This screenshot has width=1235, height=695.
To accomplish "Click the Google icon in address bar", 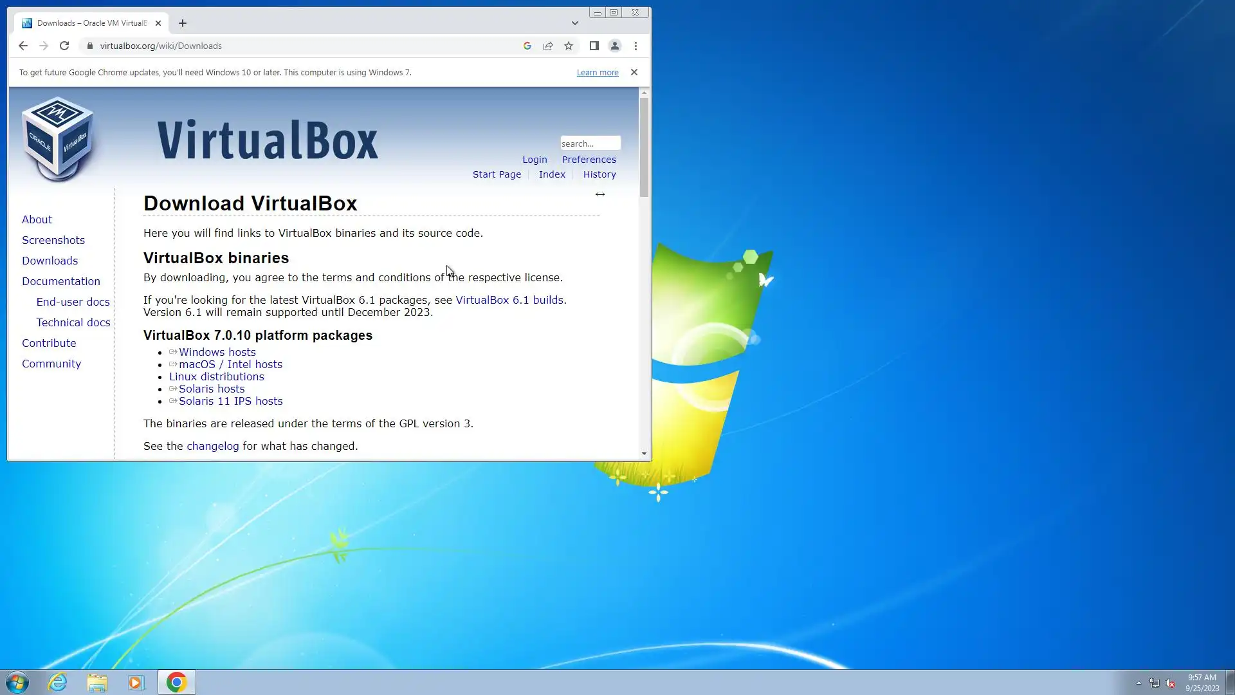I will 527,46.
